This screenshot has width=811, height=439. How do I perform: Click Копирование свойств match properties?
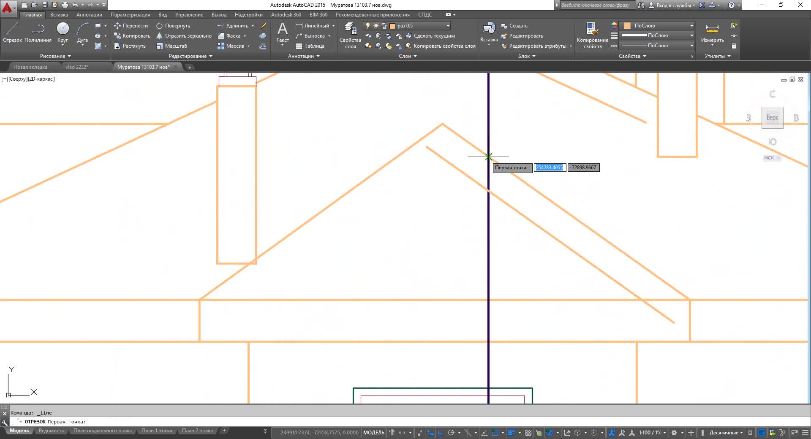pyautogui.click(x=592, y=35)
